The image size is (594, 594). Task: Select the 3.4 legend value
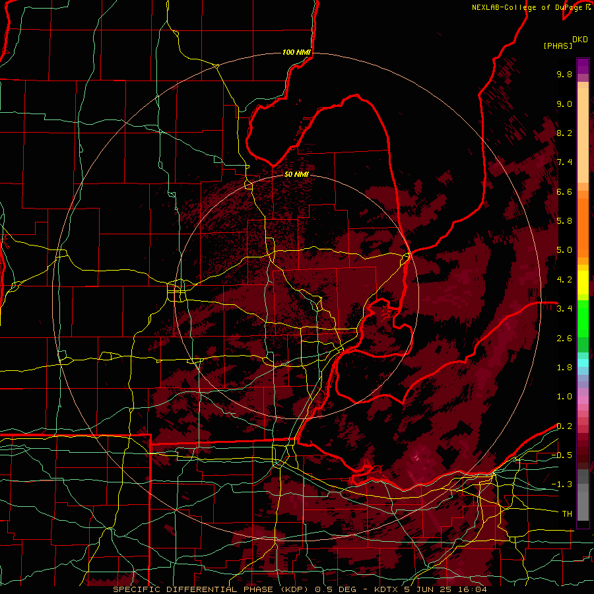click(564, 309)
